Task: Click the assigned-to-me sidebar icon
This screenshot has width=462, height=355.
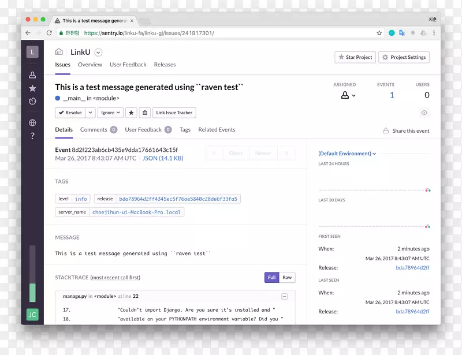Action: tap(32, 75)
